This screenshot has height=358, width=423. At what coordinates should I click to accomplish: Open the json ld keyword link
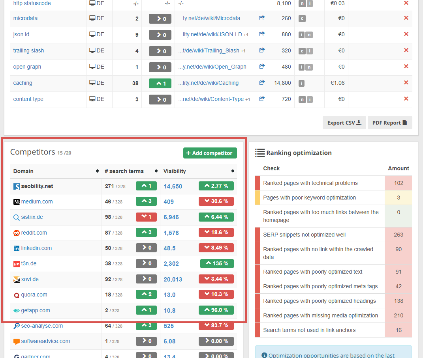[x=21, y=34]
